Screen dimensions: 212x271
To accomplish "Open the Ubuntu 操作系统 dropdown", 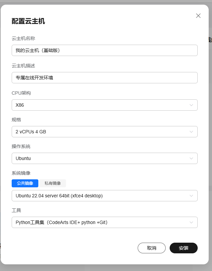I will coord(100,158).
